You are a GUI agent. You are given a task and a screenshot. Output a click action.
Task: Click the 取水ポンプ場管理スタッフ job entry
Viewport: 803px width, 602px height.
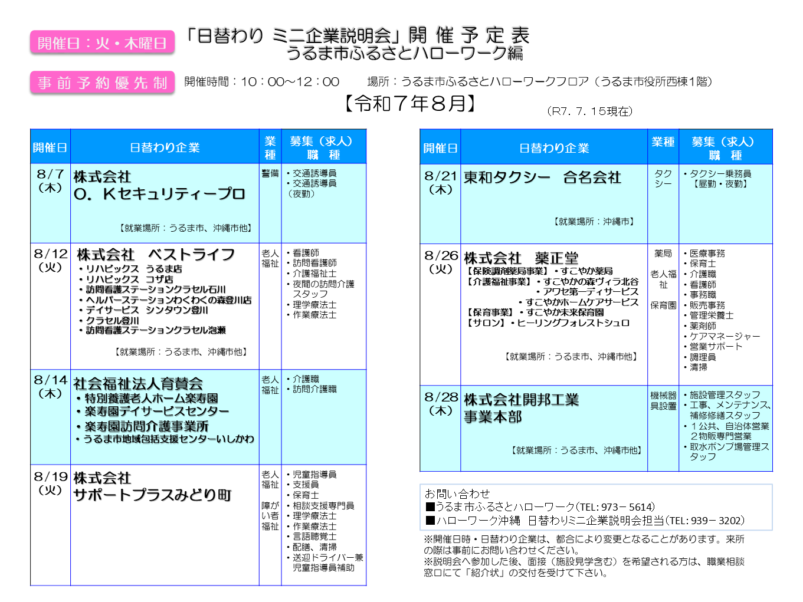point(726,452)
